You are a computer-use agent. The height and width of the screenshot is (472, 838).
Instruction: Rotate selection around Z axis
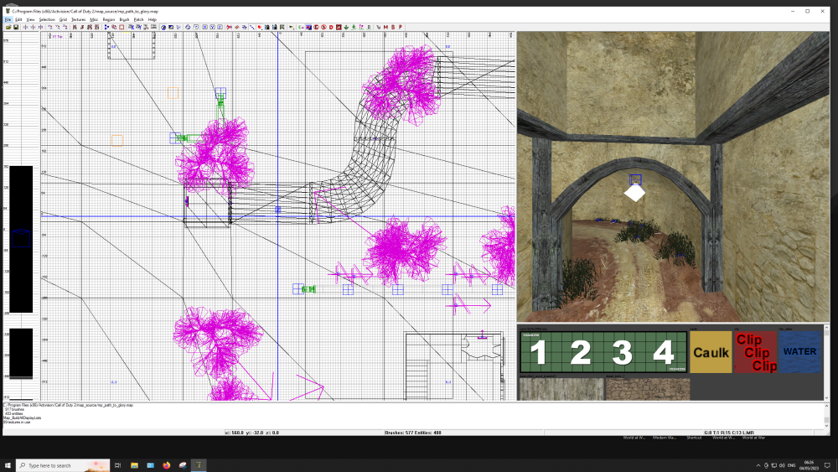(65, 27)
